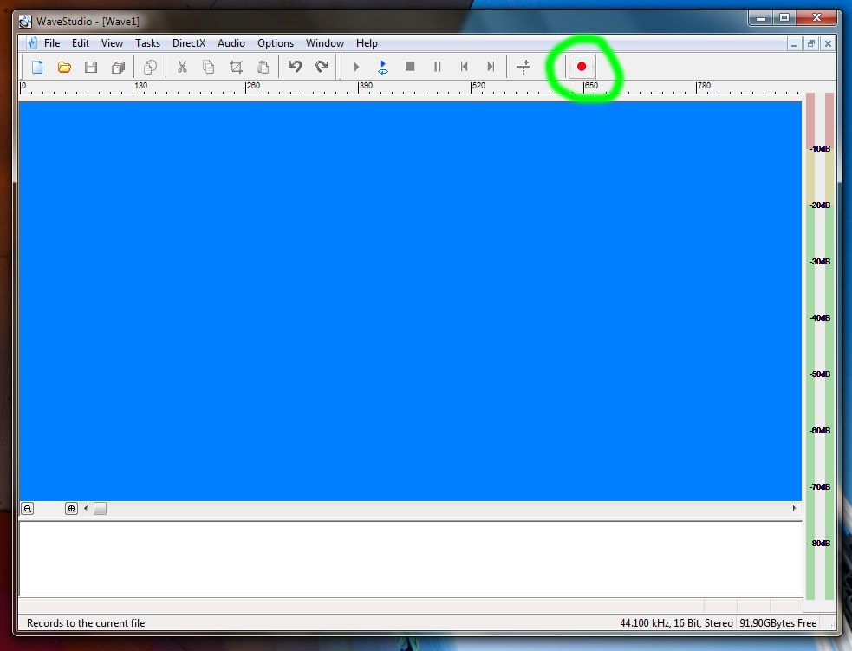Undo the last action
The image size is (852, 651).
pos(295,67)
